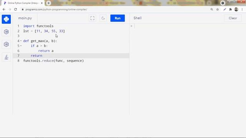Open the Extensions puzzle menu
Viewport: 246px width, 138px height.
[x=230, y=9]
